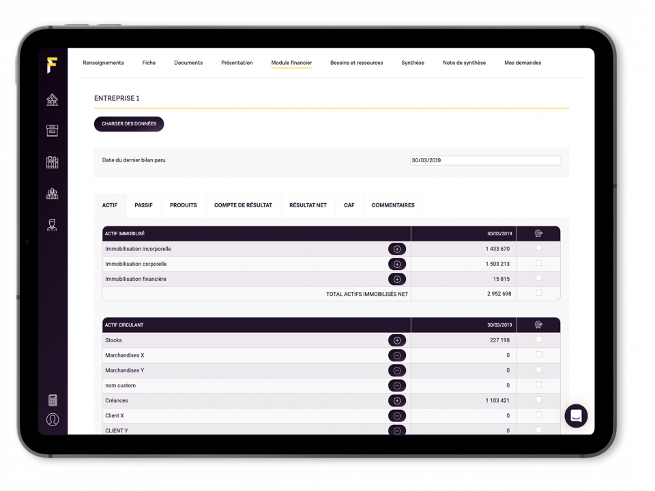This screenshot has height=491, width=655.
Task: Open the user profile icon at sidebar bottom
Action: (x=53, y=419)
